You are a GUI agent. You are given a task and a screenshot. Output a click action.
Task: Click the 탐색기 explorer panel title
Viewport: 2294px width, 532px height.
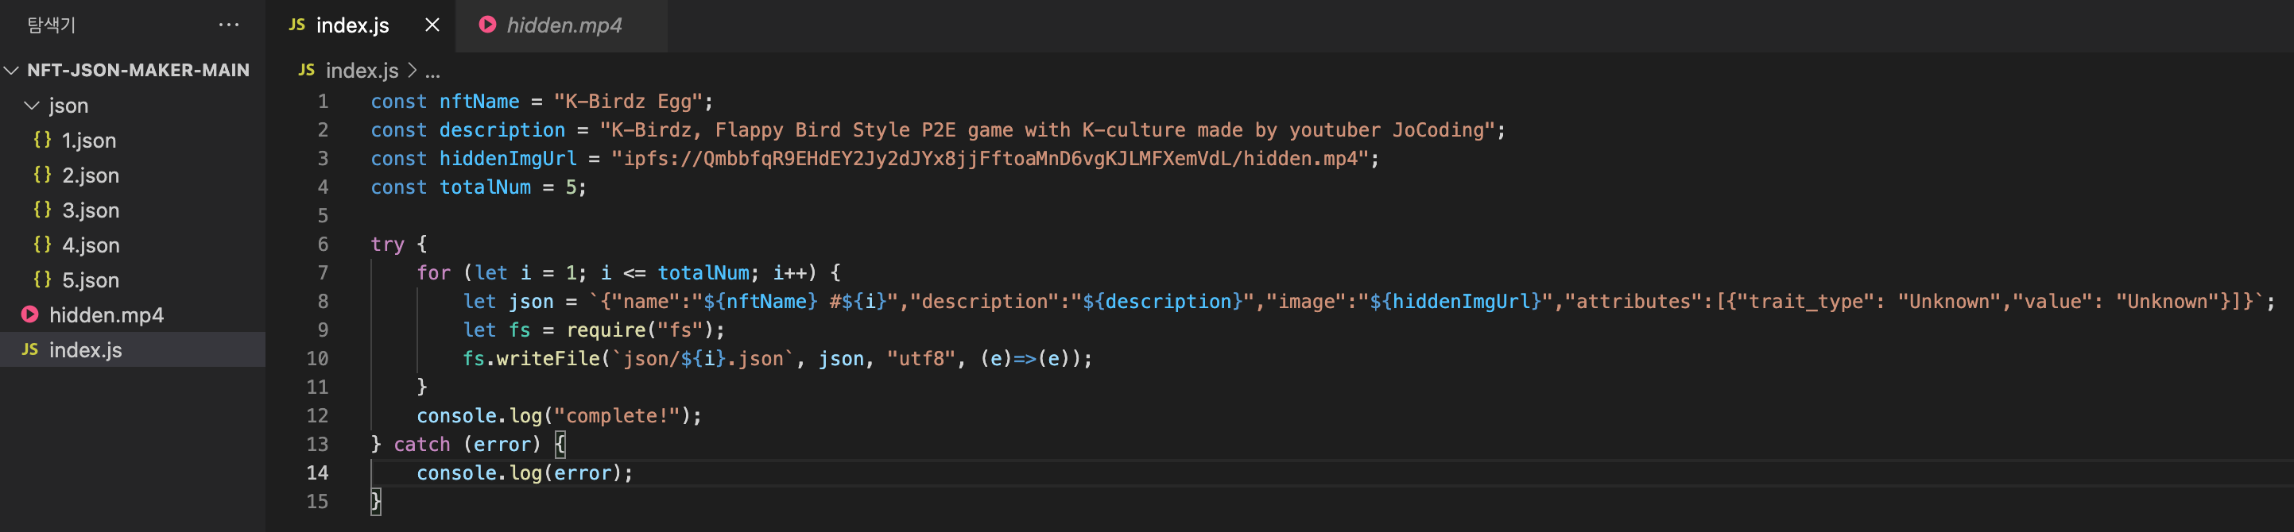tap(52, 25)
